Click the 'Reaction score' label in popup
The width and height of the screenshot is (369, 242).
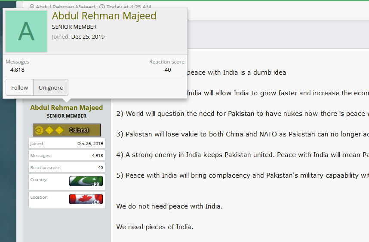pos(167,62)
